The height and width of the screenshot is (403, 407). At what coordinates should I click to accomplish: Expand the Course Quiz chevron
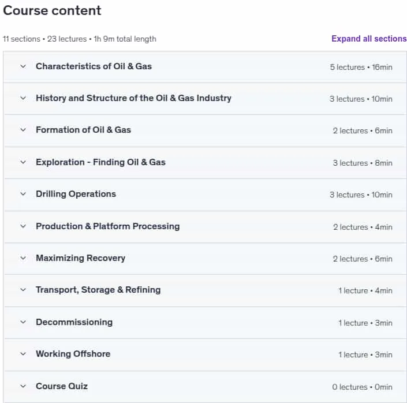point(23,386)
